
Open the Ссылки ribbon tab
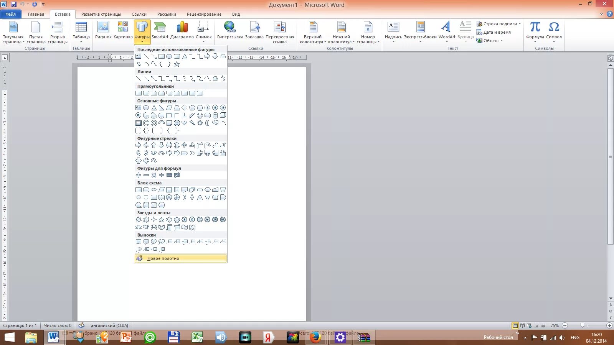click(x=139, y=14)
